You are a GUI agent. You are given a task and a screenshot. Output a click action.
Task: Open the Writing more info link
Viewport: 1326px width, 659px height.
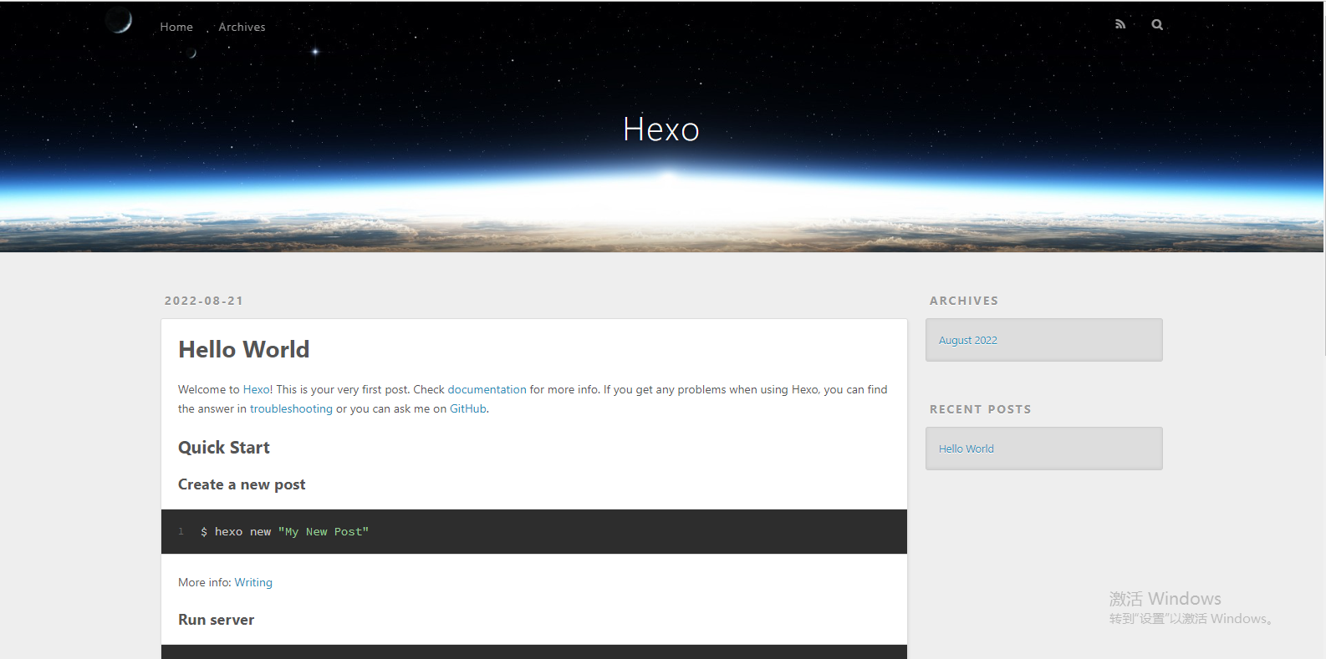pyautogui.click(x=253, y=582)
